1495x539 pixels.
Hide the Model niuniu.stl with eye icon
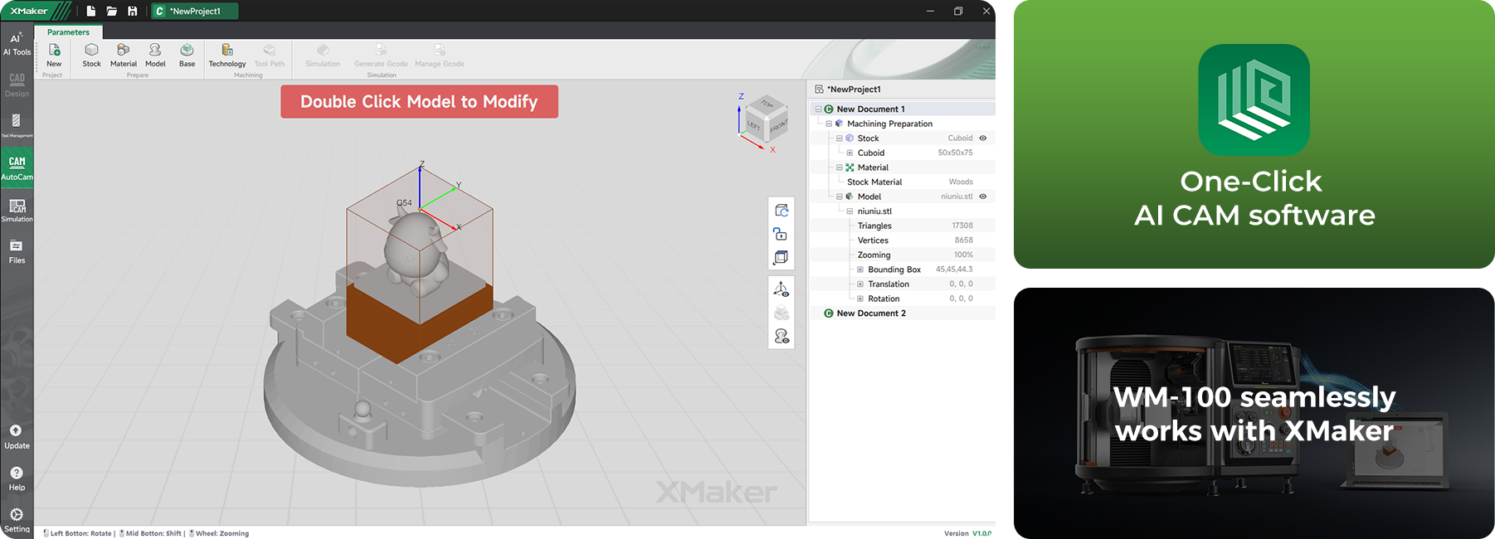pos(983,197)
